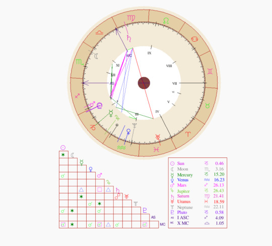Select the Saturn–Uranus opposition cell in grid

[x=118, y=197]
